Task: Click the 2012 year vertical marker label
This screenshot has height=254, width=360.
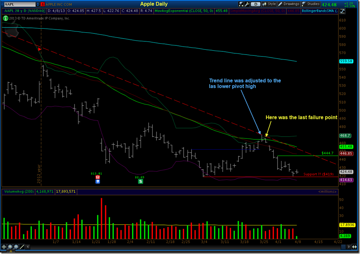Action: 39,174
